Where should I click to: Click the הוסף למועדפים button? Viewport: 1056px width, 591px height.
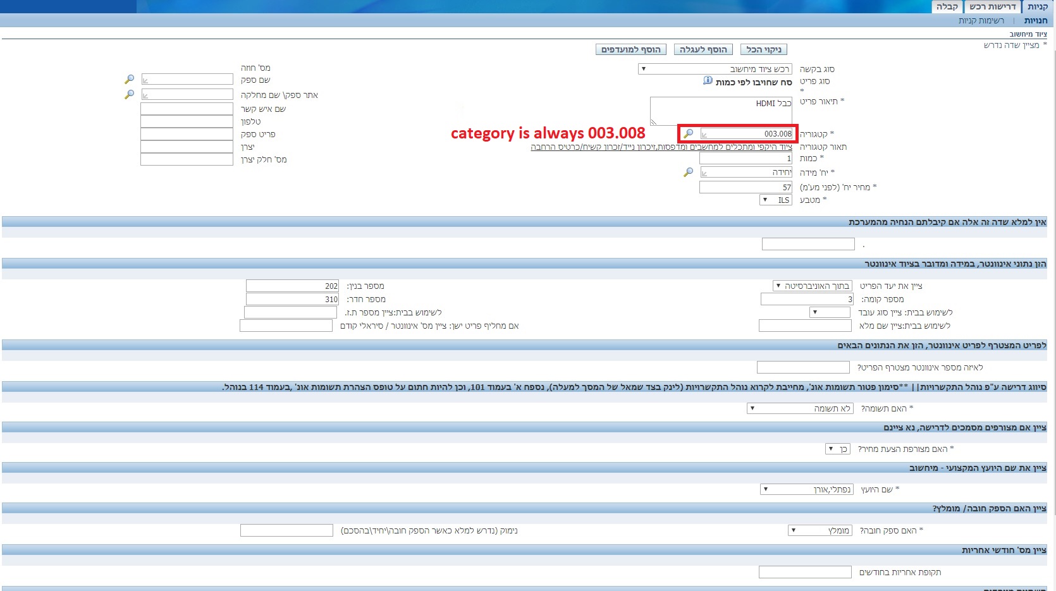(x=630, y=49)
